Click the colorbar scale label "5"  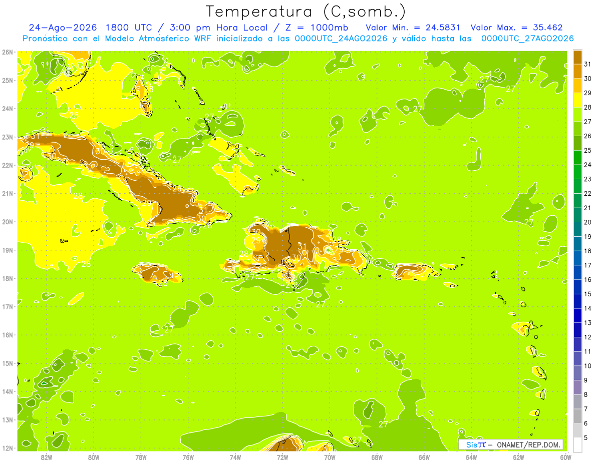point(586,438)
